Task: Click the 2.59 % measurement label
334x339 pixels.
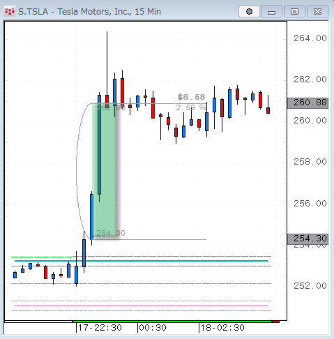Action: [x=190, y=107]
